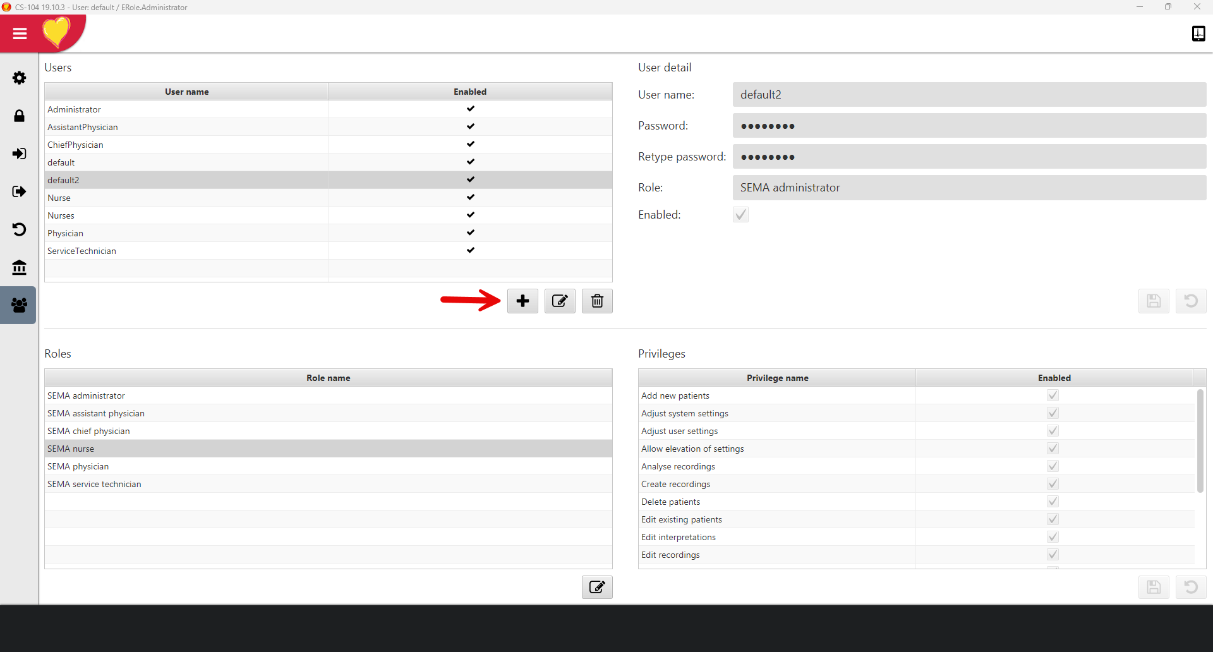Edit the selected user
The height and width of the screenshot is (652, 1213).
point(560,301)
